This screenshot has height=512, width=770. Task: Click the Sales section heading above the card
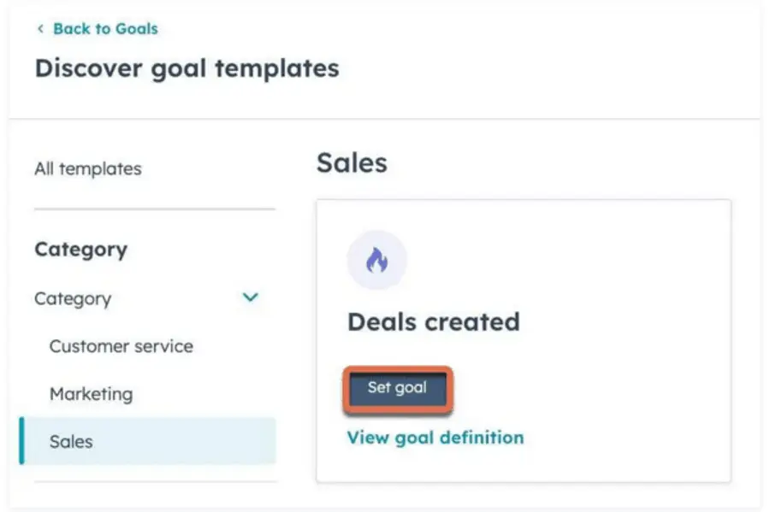(352, 162)
